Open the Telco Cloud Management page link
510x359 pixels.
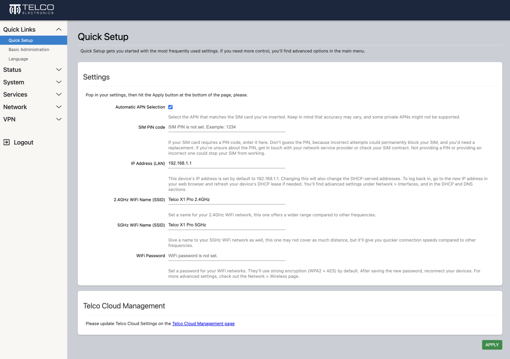pos(203,324)
